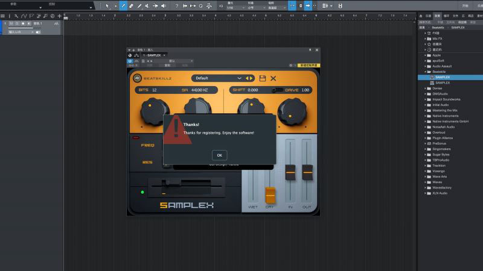The image size is (483, 271).
Task: Select the Split line tool
Action: 139,6
